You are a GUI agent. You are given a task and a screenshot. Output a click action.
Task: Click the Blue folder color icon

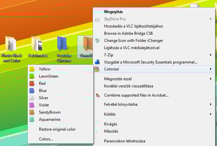coord(32,91)
